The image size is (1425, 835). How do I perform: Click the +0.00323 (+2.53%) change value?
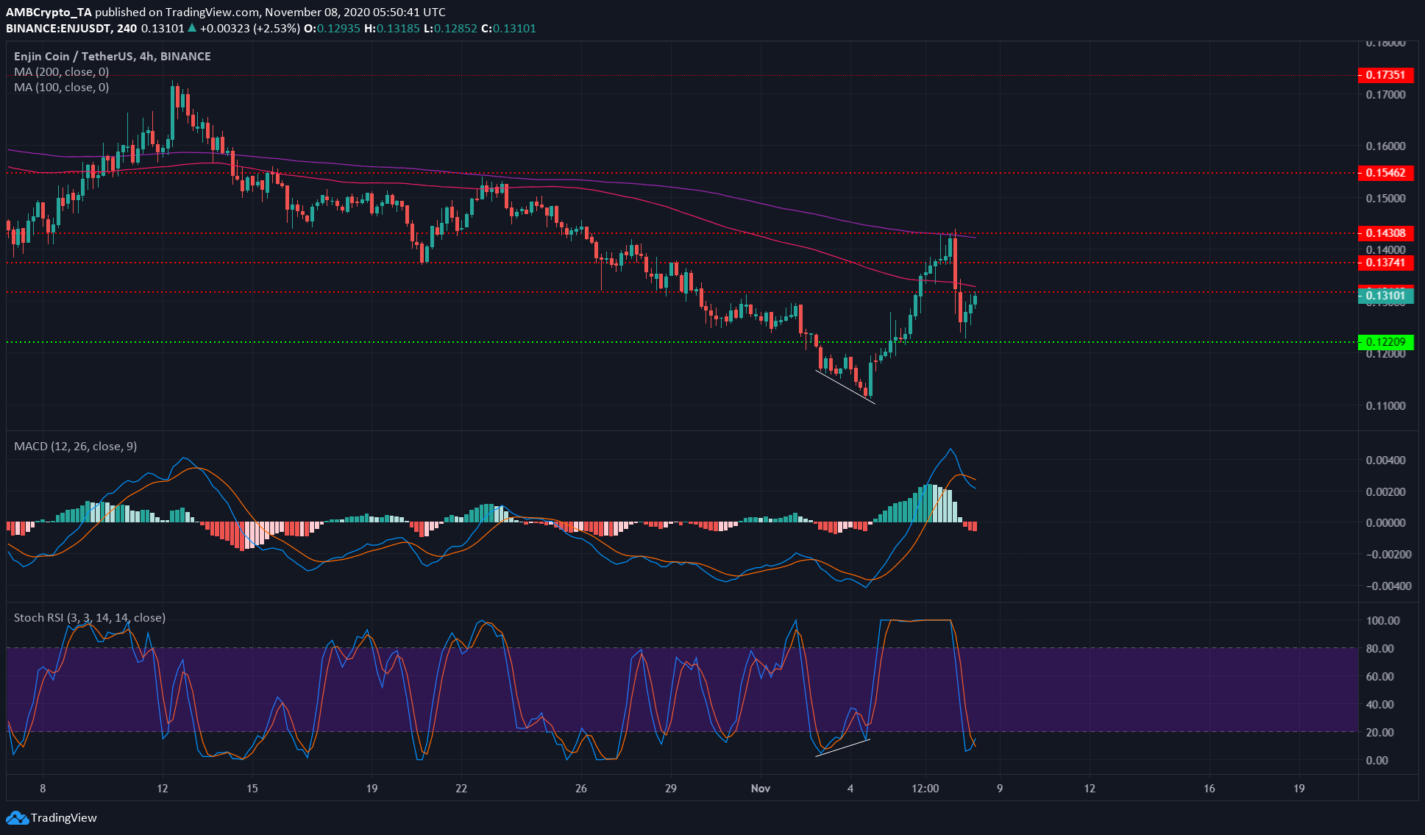tap(249, 29)
